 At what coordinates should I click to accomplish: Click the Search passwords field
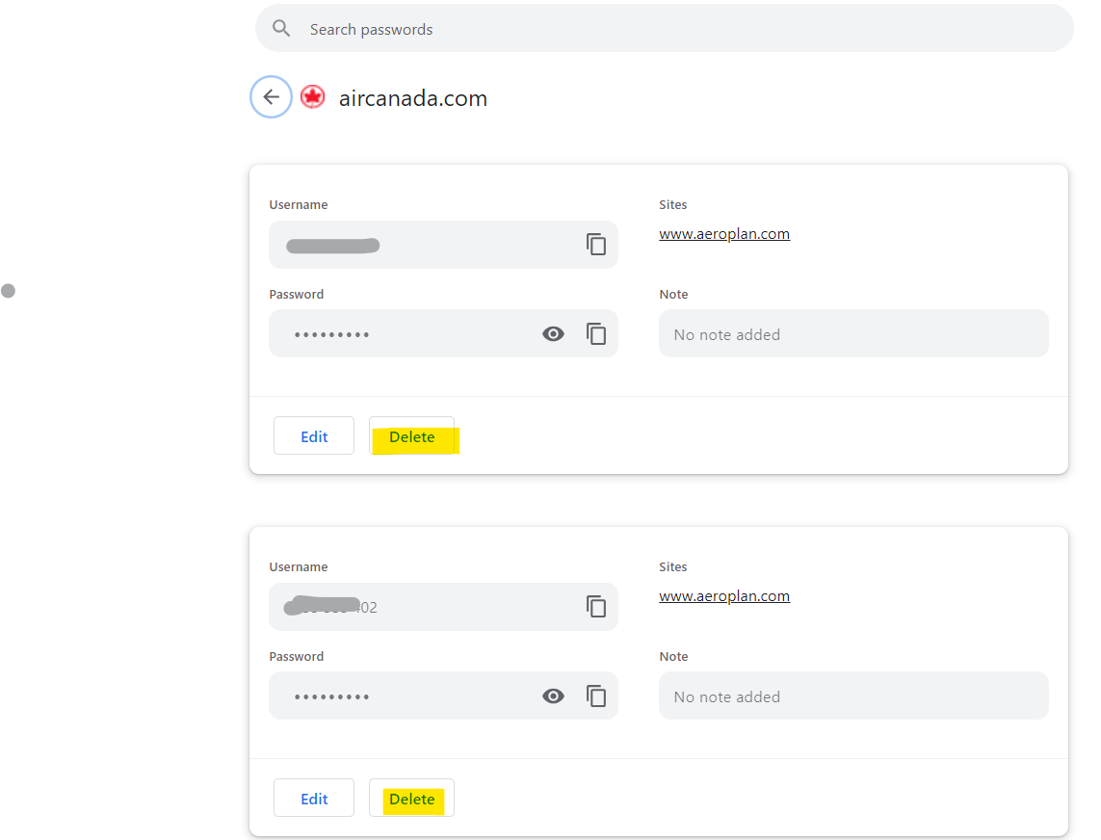point(665,29)
